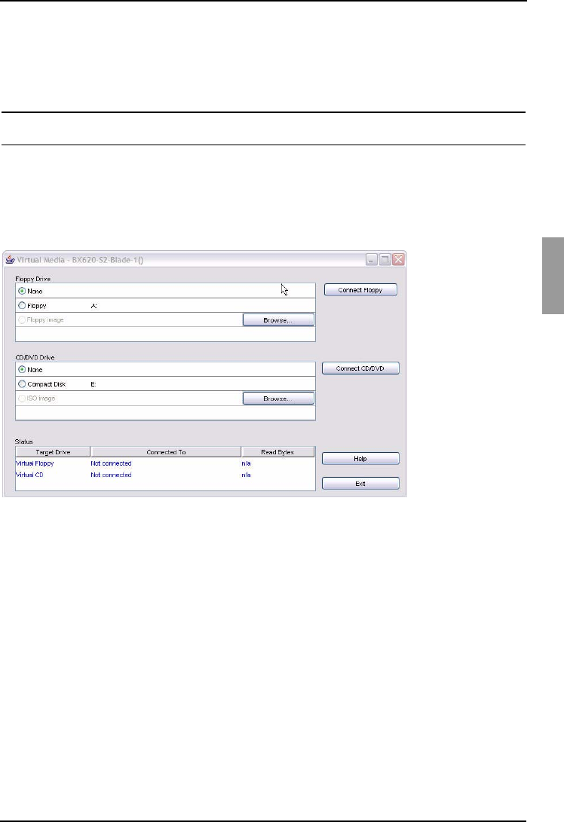Maximize the Virtual Media window

[385, 259]
